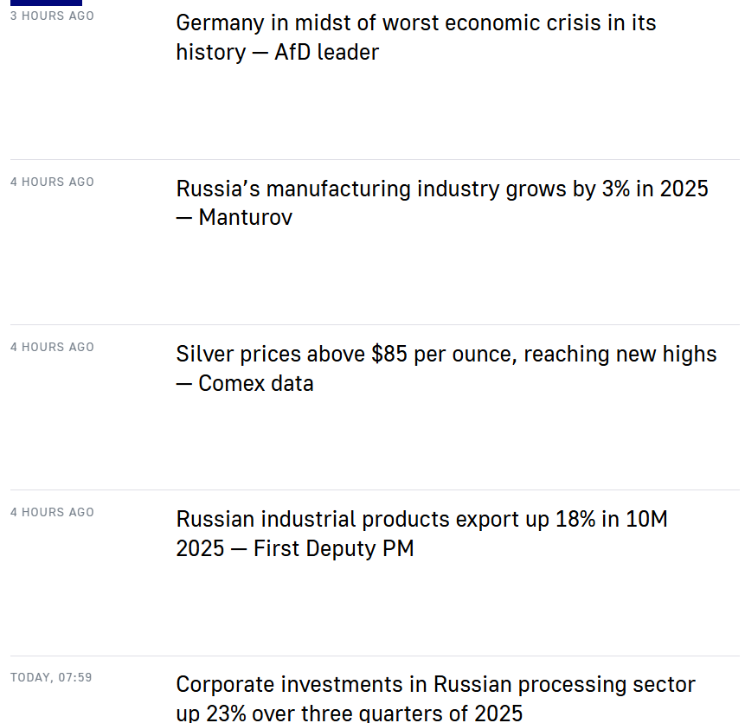Click the divider line above the silver prices story
Viewport: 745px width, 723px height.
pos(375,324)
